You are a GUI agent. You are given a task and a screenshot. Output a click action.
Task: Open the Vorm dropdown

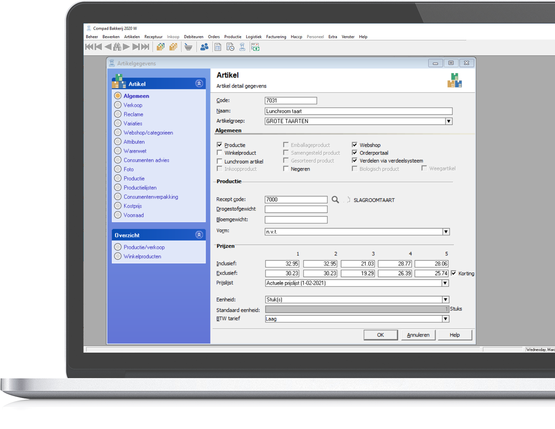[x=446, y=232]
